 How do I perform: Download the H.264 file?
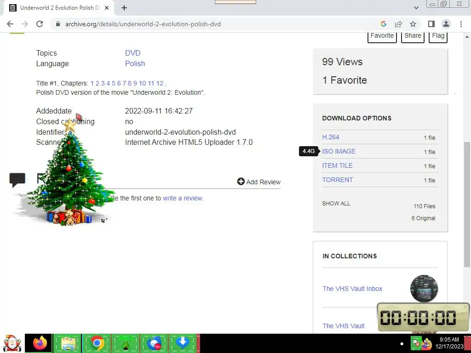(330, 137)
